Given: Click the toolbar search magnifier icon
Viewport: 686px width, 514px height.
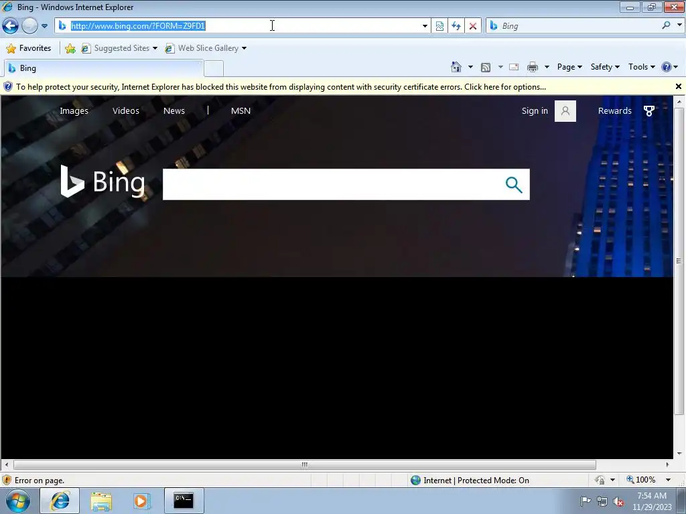Looking at the screenshot, I should click(666, 25).
